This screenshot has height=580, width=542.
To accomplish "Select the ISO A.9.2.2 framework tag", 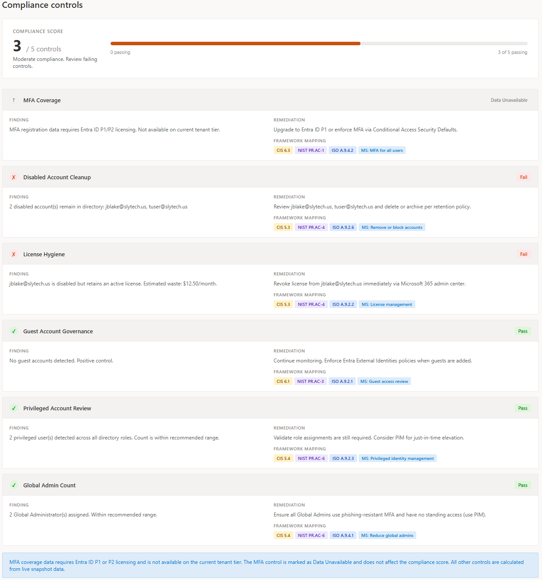I will coord(343,304).
